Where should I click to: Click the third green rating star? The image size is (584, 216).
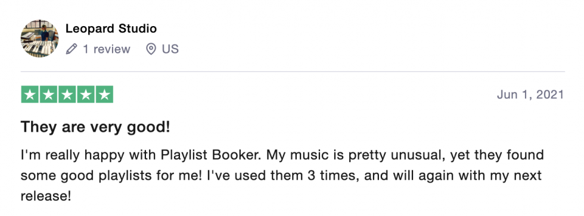coord(67,94)
